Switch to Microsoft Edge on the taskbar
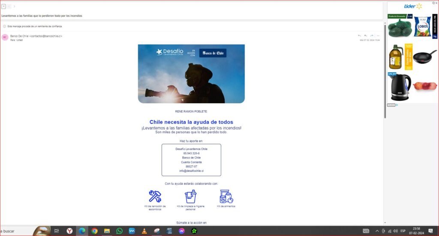 (x=82, y=231)
